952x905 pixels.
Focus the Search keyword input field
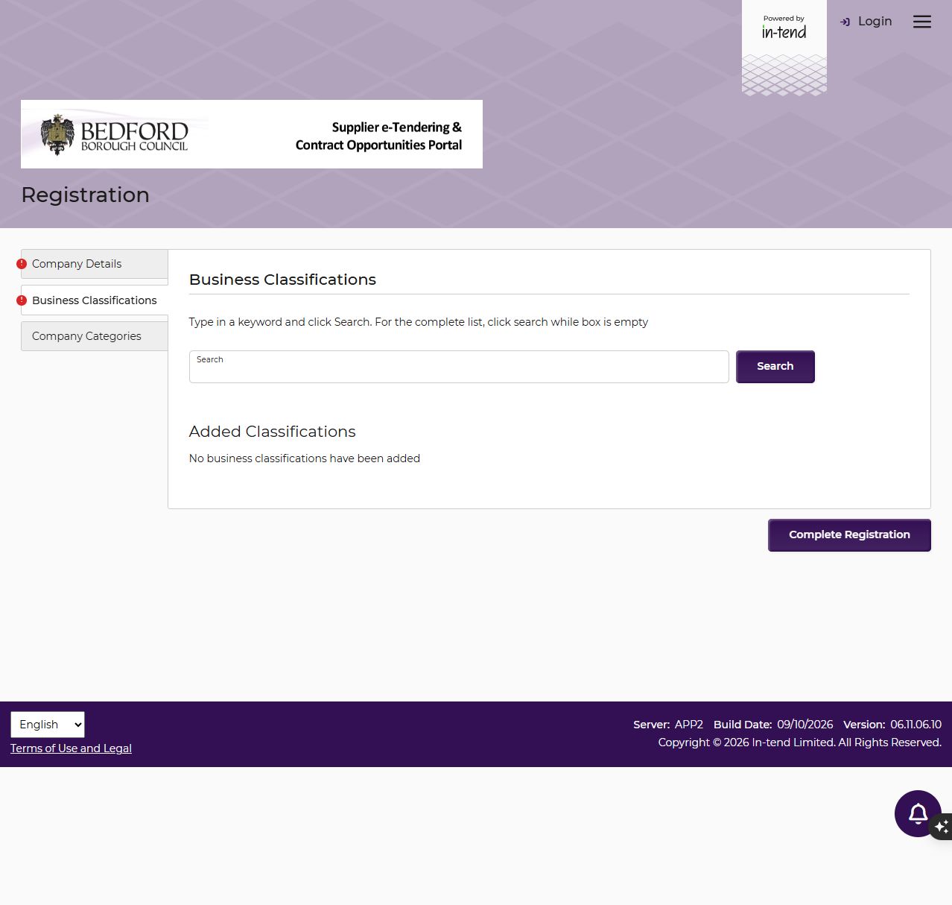[x=459, y=367]
